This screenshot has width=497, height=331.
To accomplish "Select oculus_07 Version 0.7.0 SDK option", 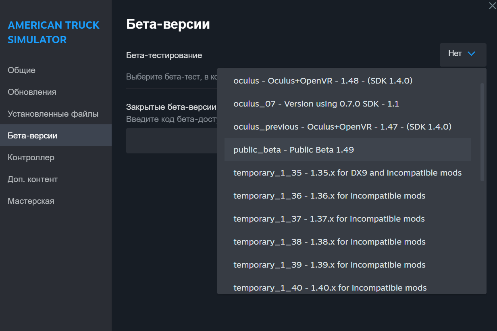I will tap(316, 104).
